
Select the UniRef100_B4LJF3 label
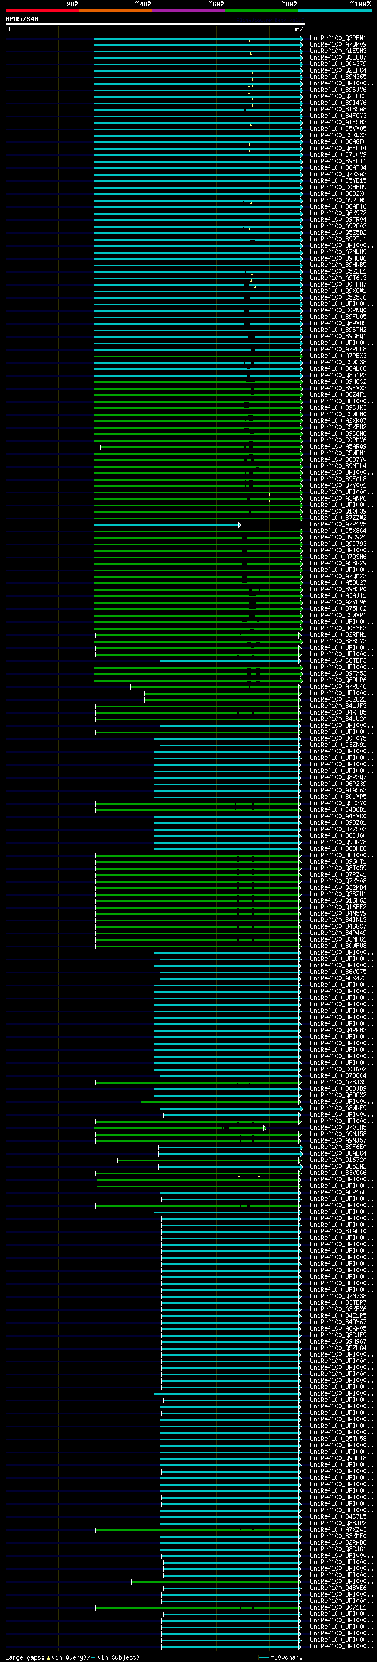tap(338, 706)
